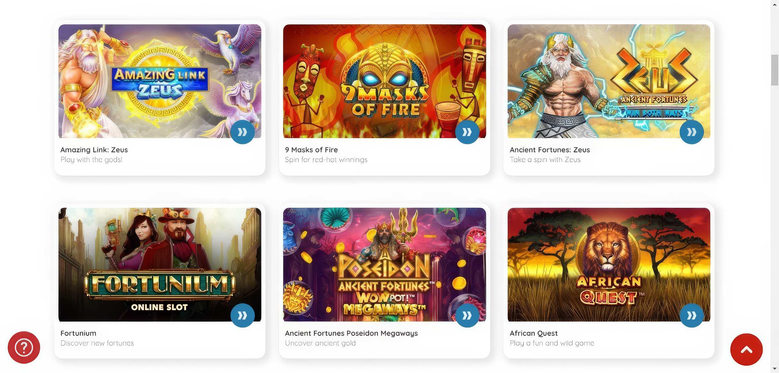Open 9 Masks of Fire arrow button
The width and height of the screenshot is (779, 373).
point(467,132)
